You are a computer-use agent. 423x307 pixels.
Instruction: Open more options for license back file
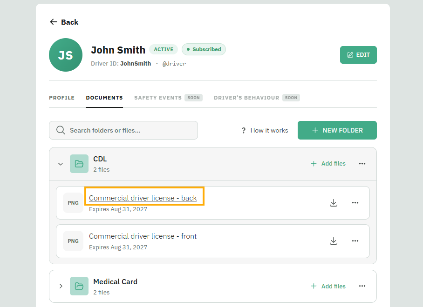click(355, 203)
